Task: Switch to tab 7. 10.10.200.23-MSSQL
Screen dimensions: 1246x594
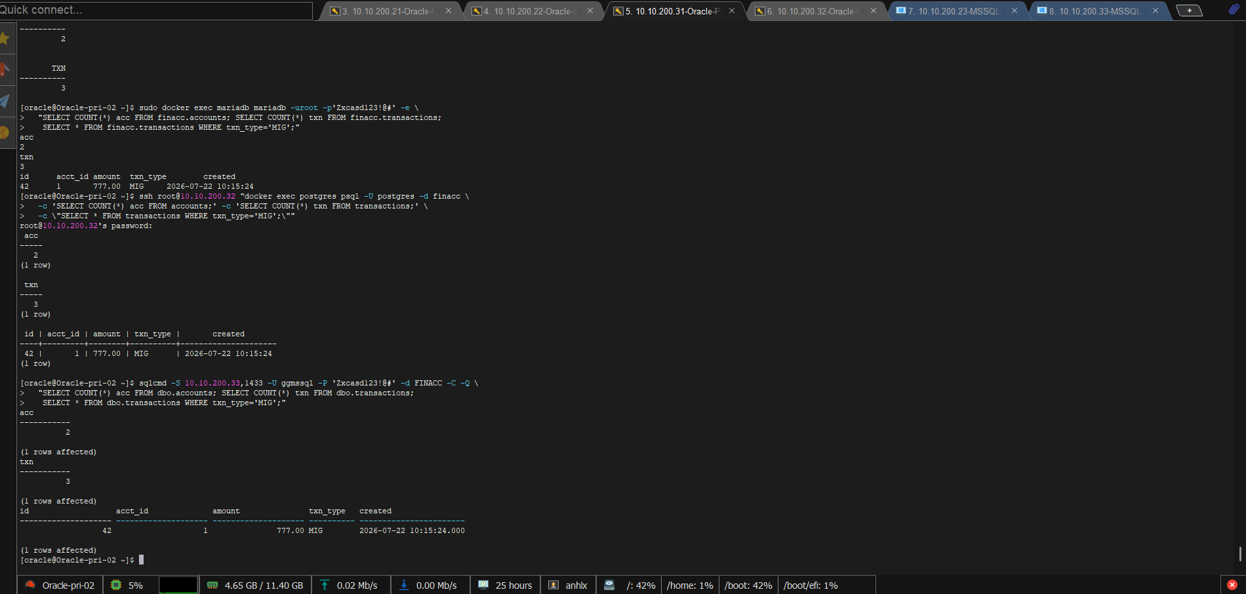Action: pos(957,11)
